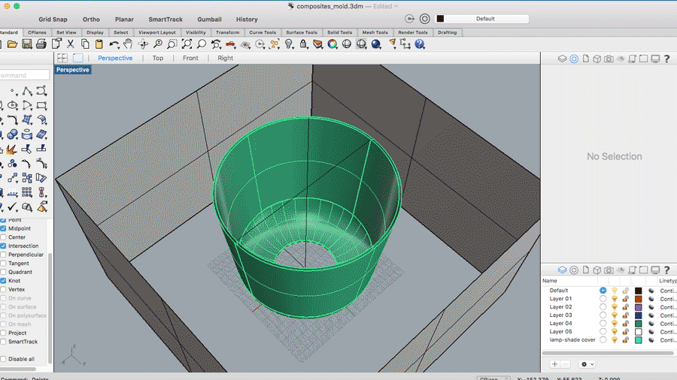The height and width of the screenshot is (380, 677).
Task: Click the Undo arrow icon
Action: click(x=114, y=44)
